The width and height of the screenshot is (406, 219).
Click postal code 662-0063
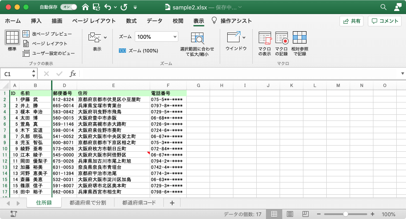[x=64, y=192]
